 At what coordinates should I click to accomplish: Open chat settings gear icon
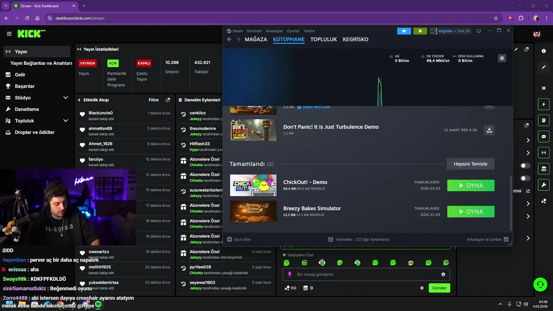pos(422,288)
